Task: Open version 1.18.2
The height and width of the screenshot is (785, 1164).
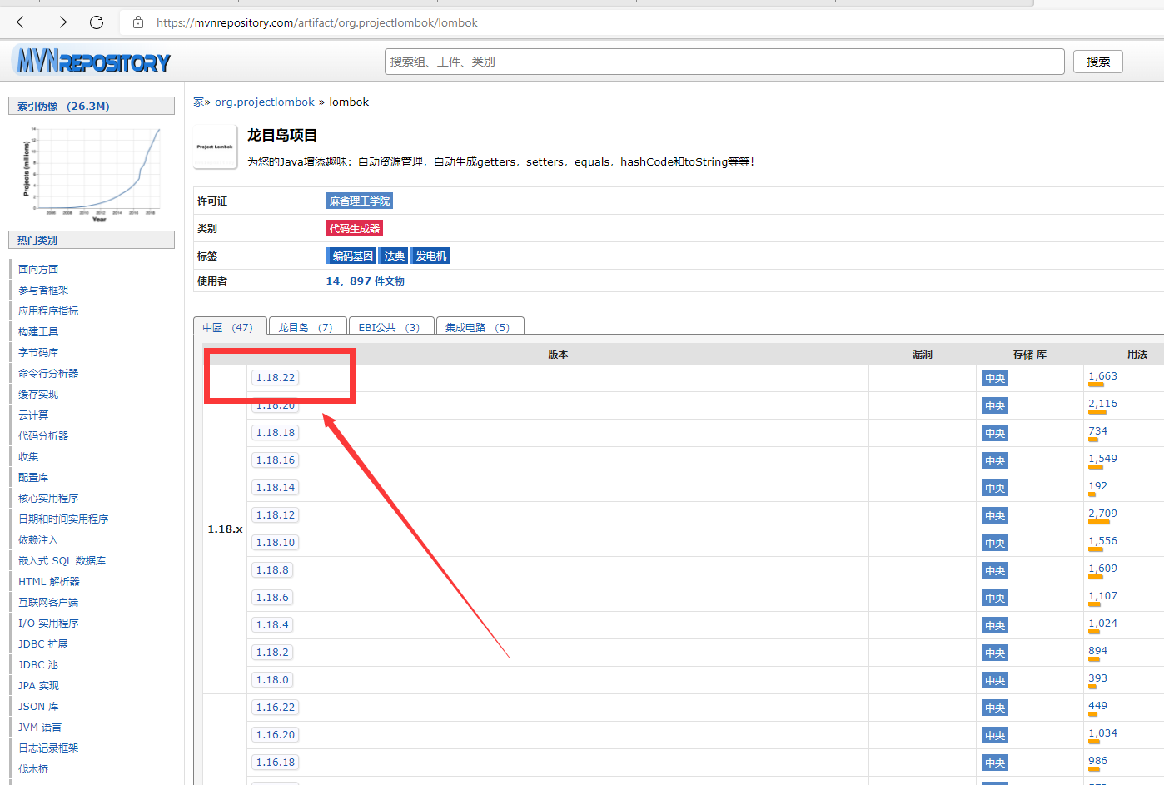Action: point(272,652)
